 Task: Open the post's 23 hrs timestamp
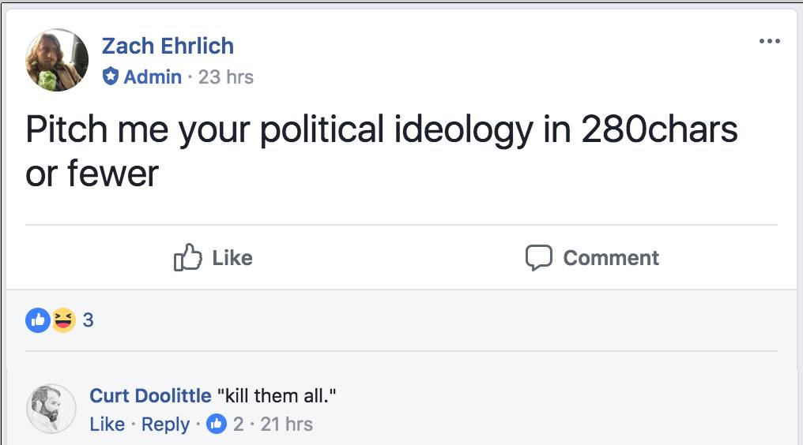[x=226, y=77]
